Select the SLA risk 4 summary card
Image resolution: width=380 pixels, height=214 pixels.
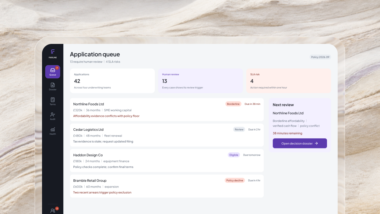click(289, 81)
